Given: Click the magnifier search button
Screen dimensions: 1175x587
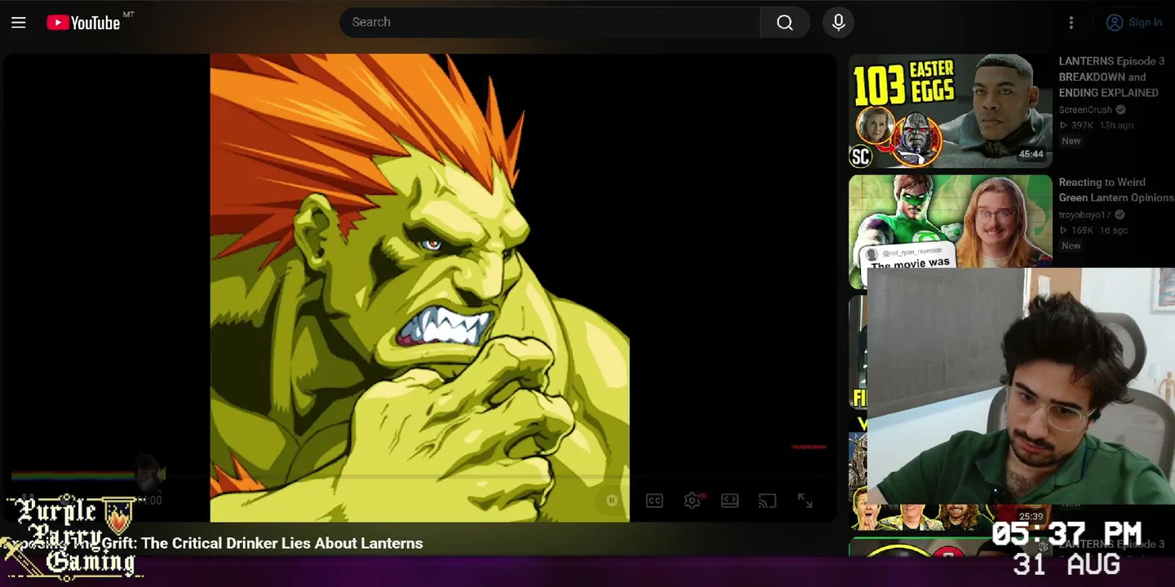Looking at the screenshot, I should (x=784, y=23).
